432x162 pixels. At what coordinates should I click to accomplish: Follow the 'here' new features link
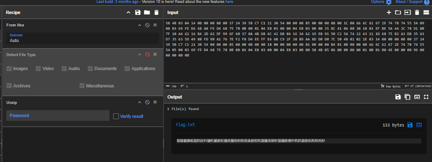tap(229, 2)
